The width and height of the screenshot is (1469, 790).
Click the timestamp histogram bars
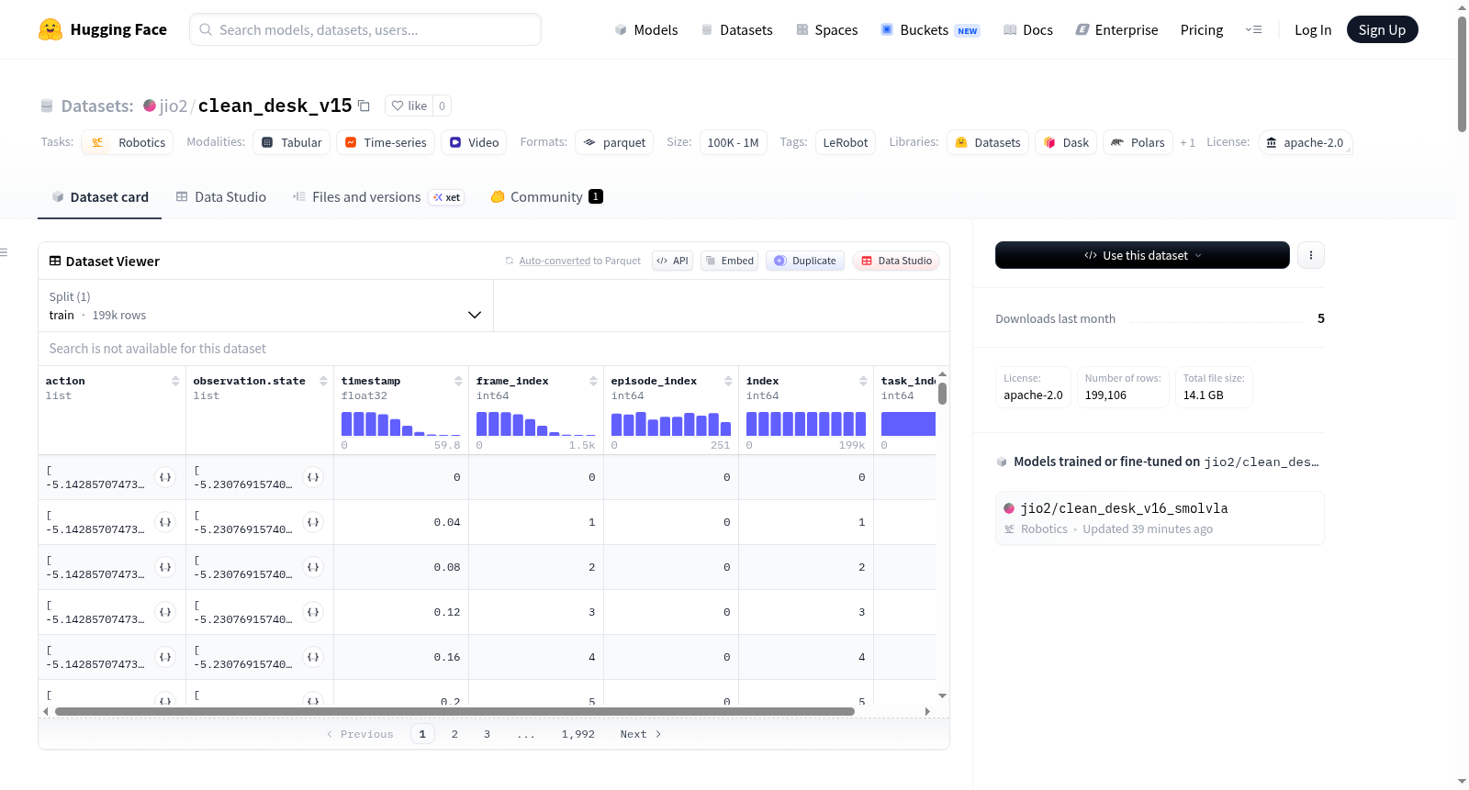[x=401, y=423]
